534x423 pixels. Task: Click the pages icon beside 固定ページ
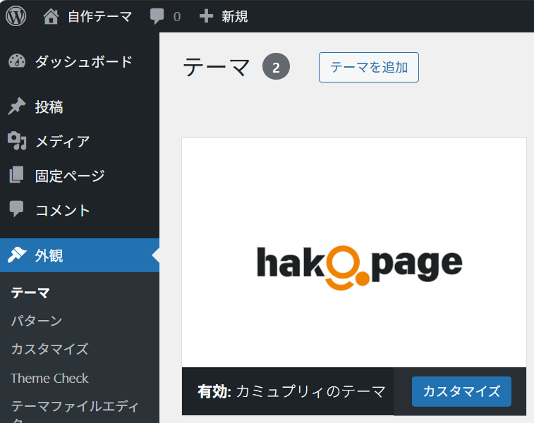pyautogui.click(x=16, y=175)
